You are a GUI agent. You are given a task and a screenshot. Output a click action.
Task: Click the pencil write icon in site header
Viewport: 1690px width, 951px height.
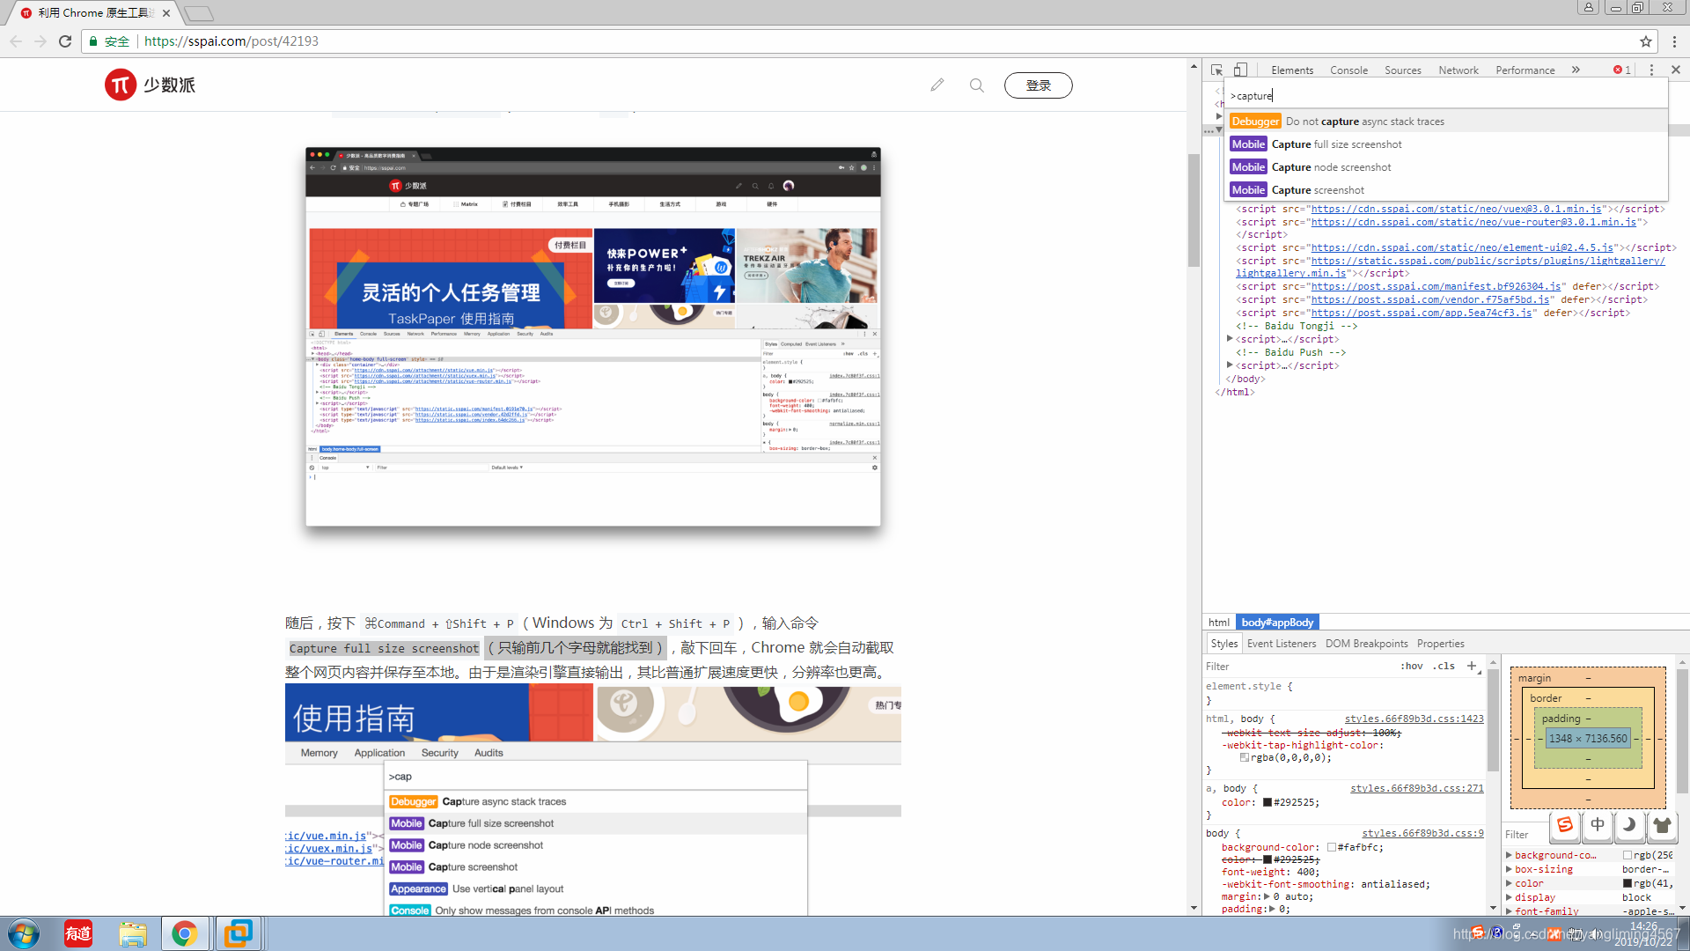pyautogui.click(x=937, y=85)
